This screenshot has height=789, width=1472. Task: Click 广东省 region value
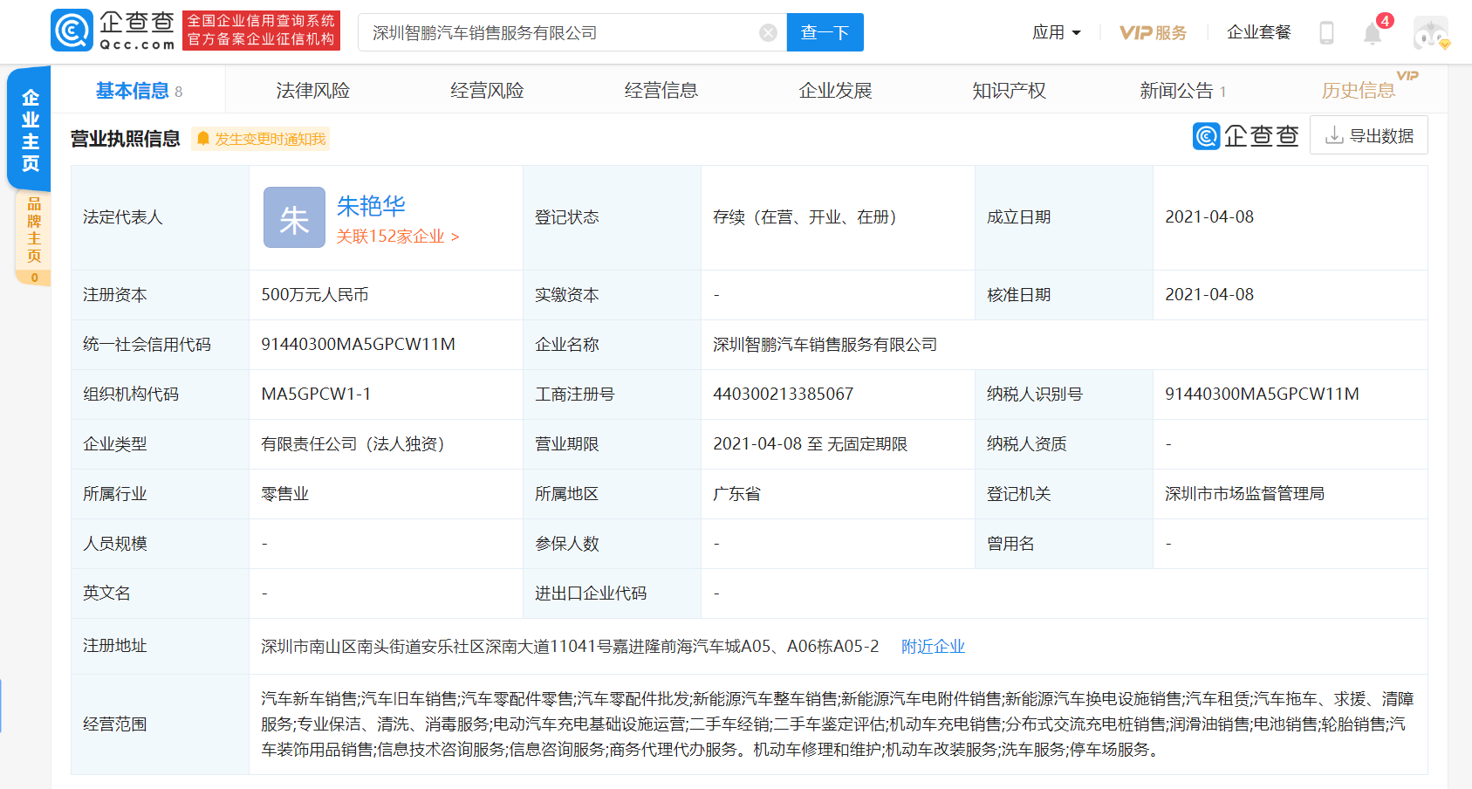(x=736, y=493)
